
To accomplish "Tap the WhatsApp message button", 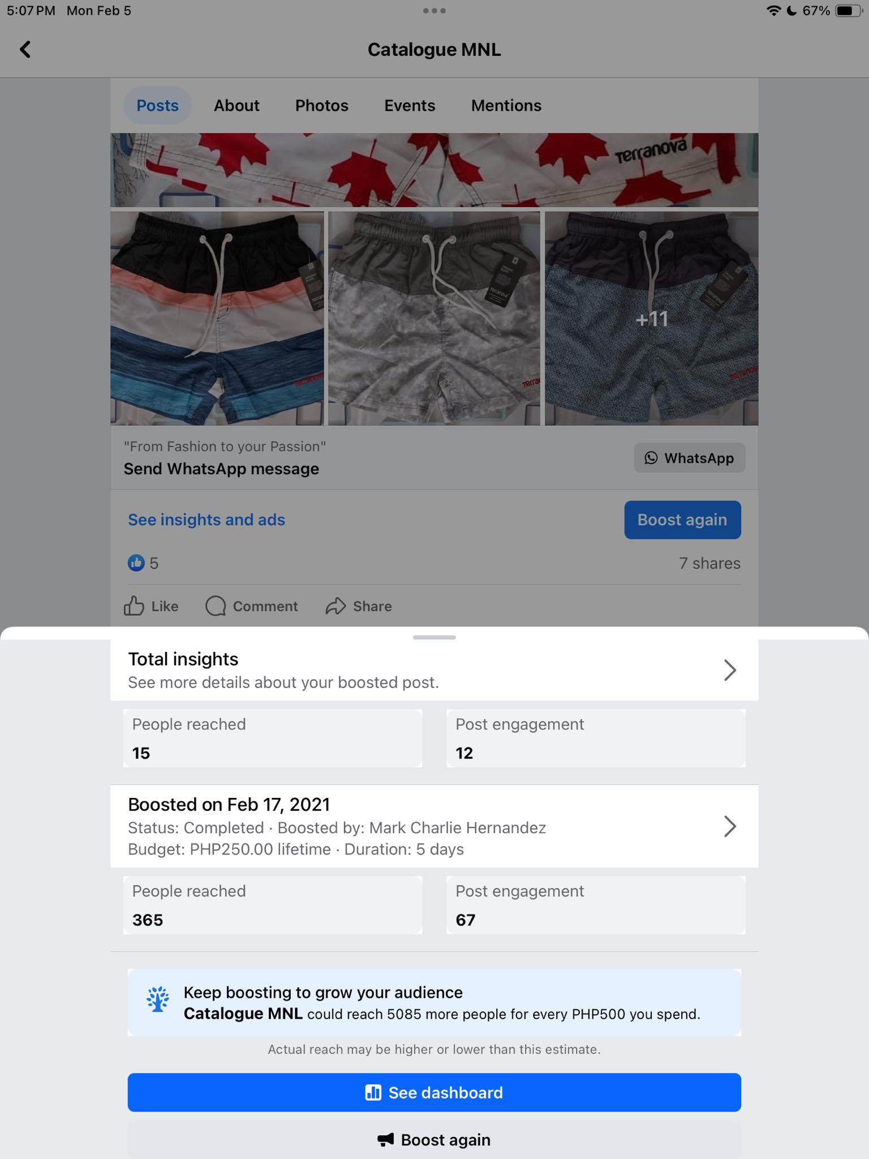I will [x=689, y=458].
